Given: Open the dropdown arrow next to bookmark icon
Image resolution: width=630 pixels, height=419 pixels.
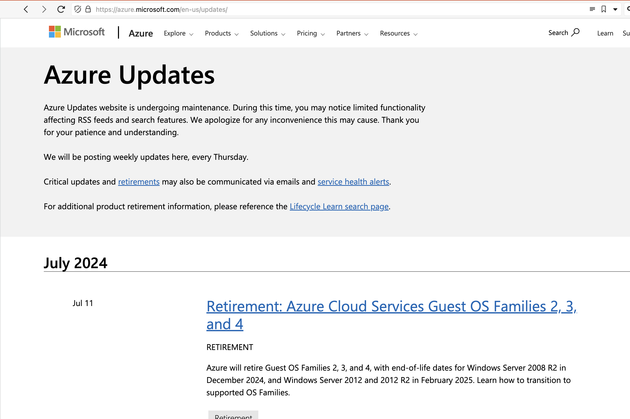Looking at the screenshot, I should coord(615,9).
